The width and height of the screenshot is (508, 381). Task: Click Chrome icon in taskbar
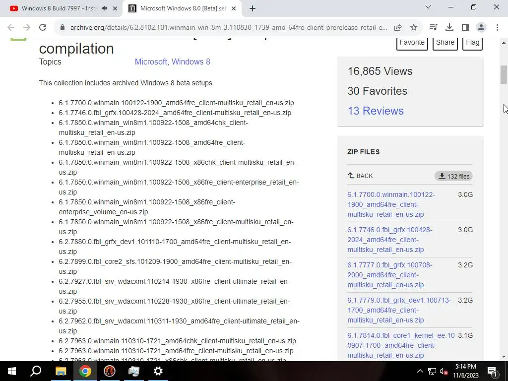pyautogui.click(x=85, y=371)
